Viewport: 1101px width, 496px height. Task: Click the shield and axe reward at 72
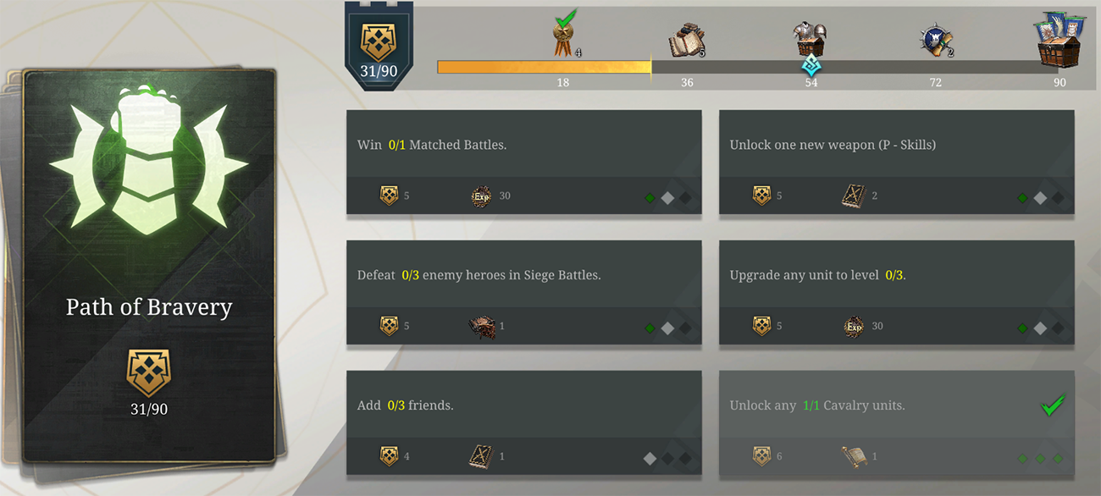[x=936, y=41]
